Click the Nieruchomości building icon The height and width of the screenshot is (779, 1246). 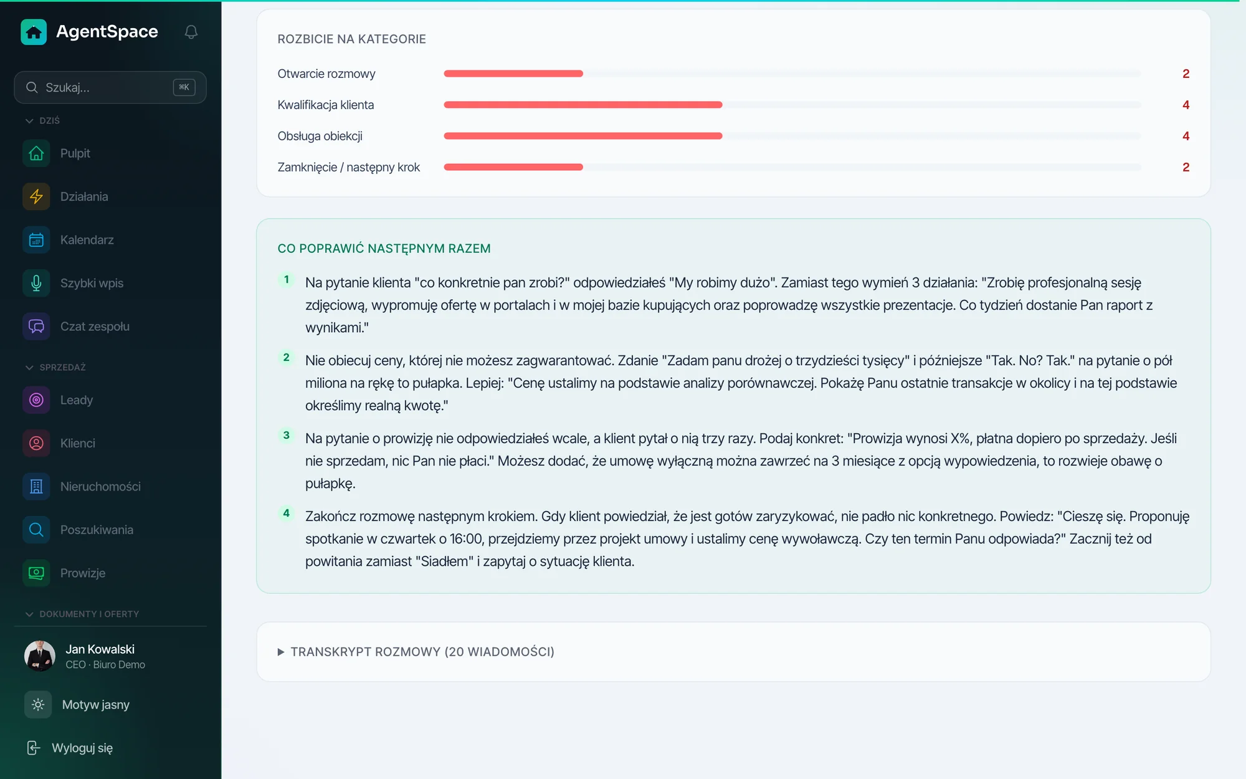(36, 487)
